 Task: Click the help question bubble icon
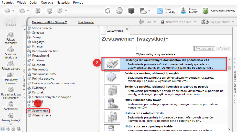coord(60,11)
